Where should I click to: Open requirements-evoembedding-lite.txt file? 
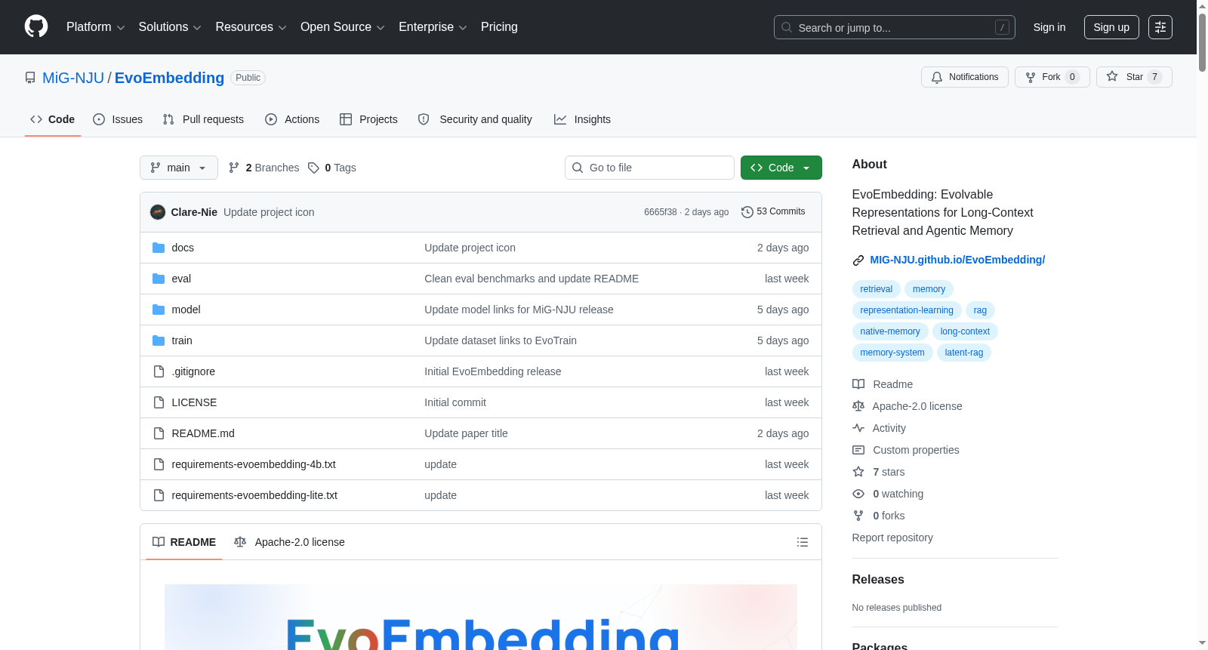[254, 495]
